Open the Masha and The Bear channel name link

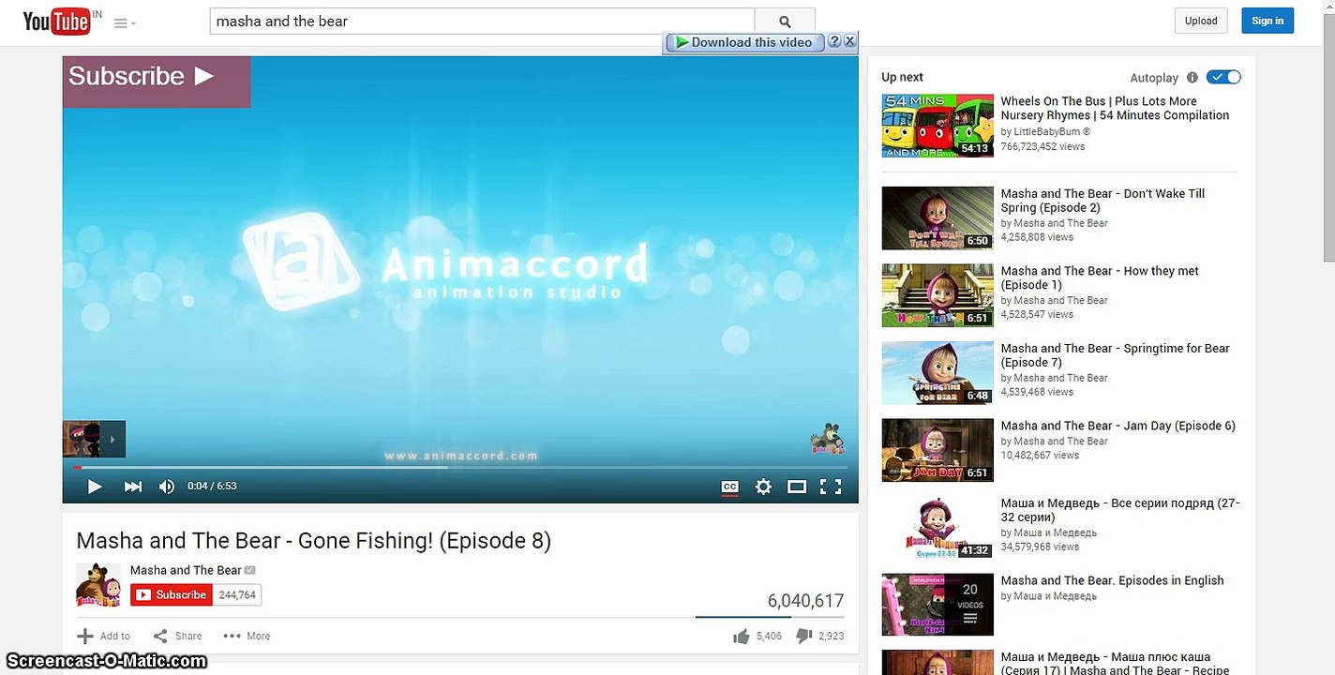186,570
